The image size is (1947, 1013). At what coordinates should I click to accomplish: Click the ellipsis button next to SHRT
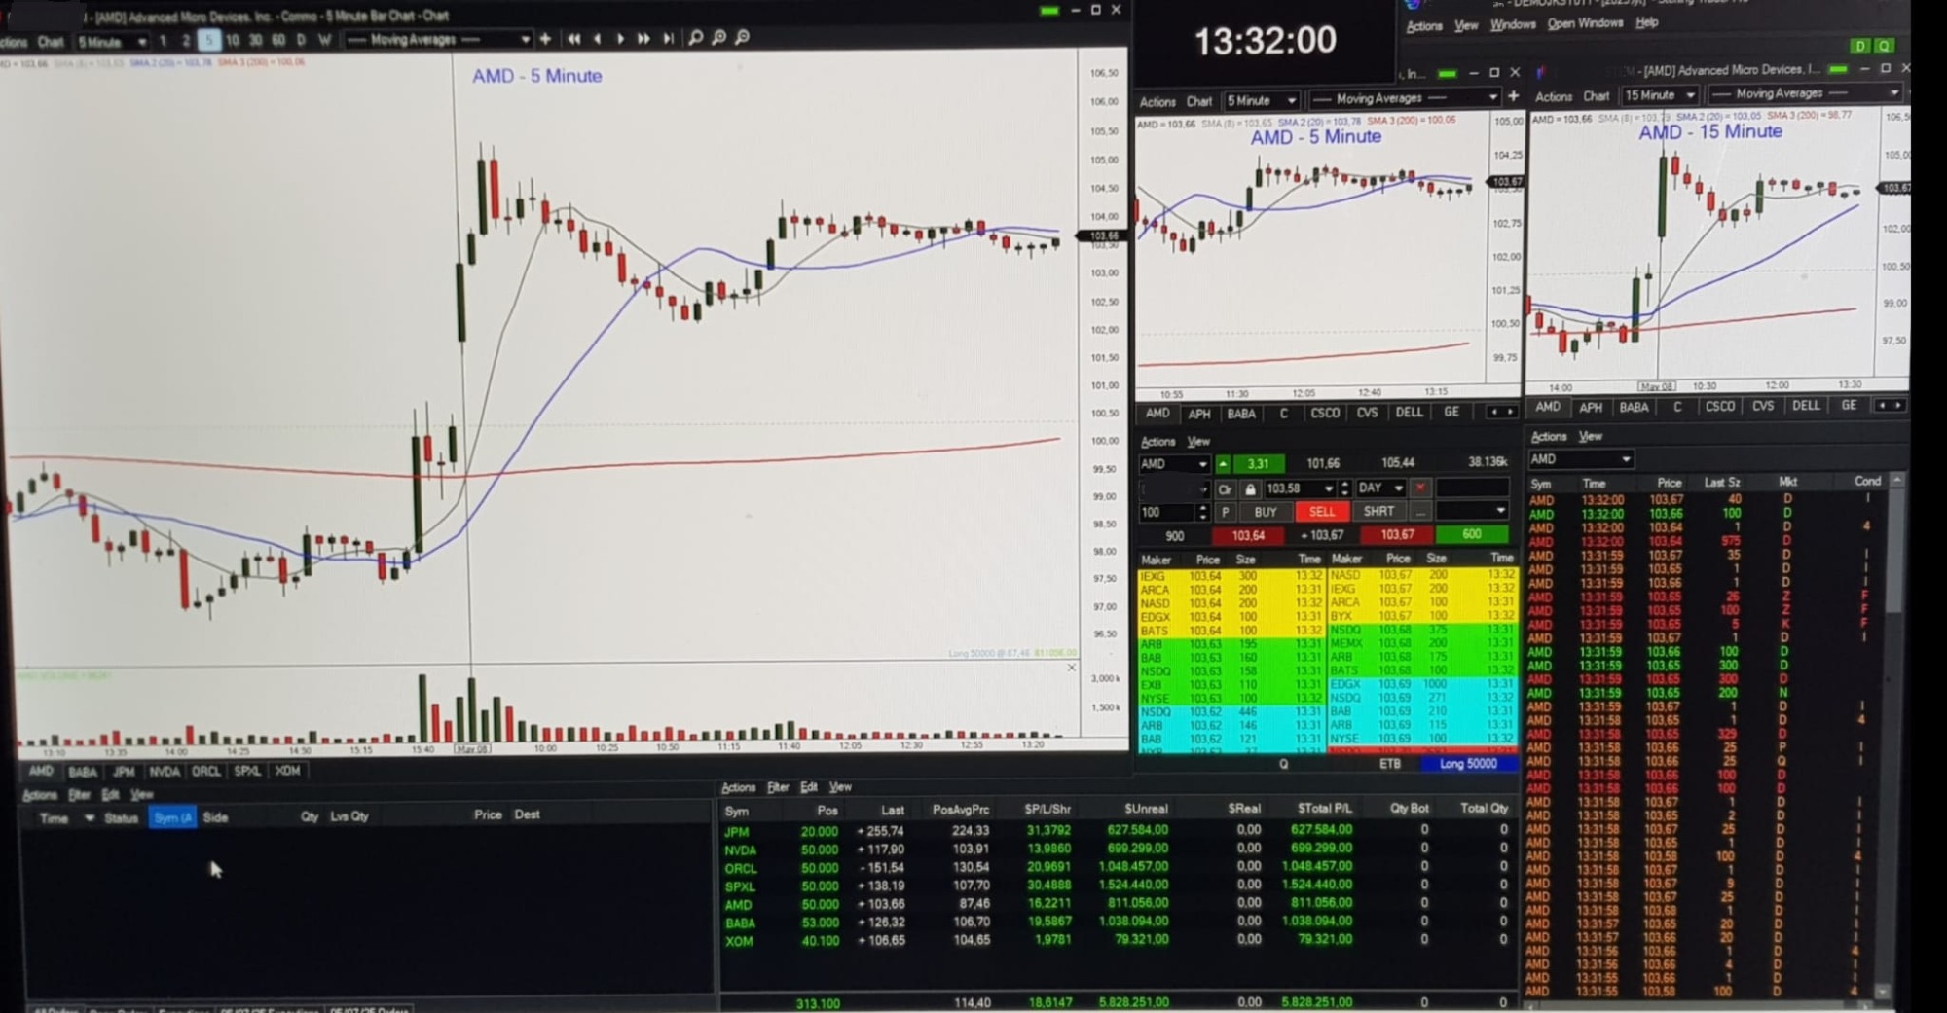point(1420,511)
